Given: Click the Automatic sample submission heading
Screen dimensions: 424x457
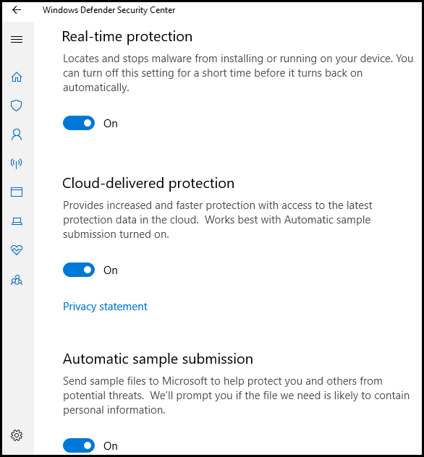Looking at the screenshot, I should coord(158,359).
